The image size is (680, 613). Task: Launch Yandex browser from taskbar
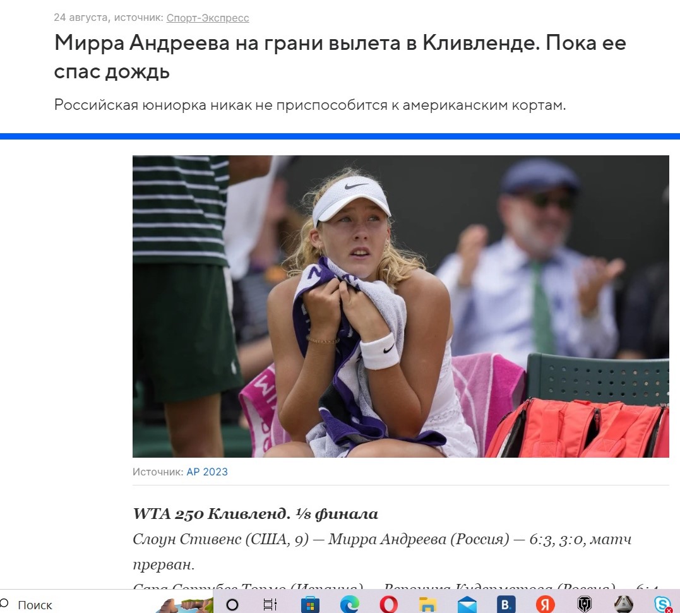tap(545, 604)
